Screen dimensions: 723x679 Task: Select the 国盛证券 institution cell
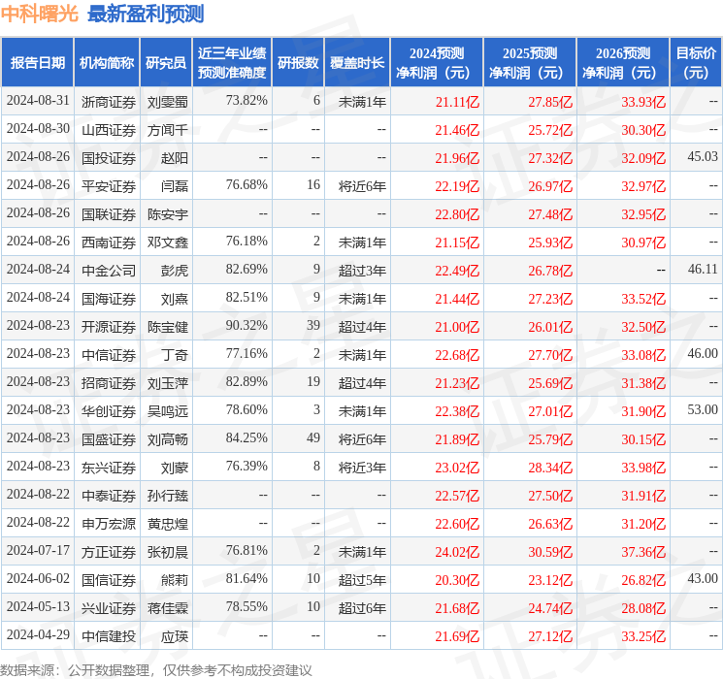(x=109, y=439)
